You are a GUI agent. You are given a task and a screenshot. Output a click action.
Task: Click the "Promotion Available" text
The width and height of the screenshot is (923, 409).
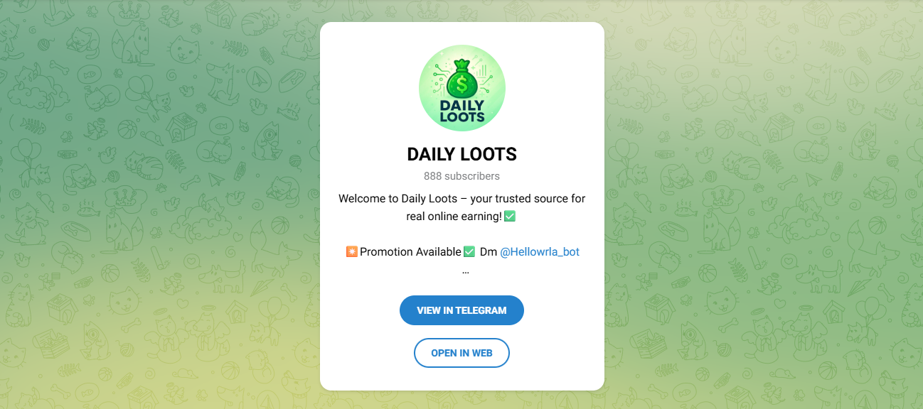pos(410,251)
